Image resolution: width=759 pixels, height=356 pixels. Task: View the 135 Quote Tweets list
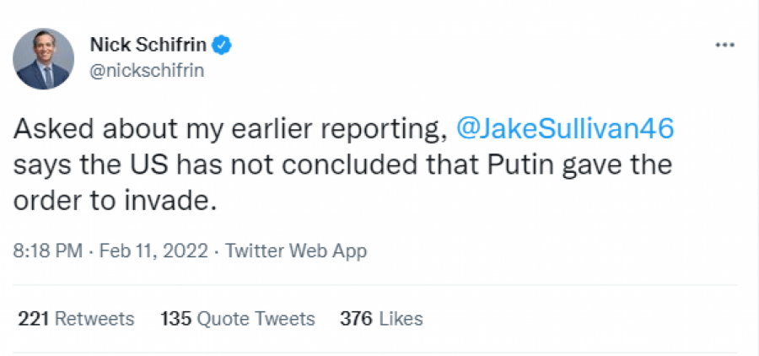(x=238, y=319)
